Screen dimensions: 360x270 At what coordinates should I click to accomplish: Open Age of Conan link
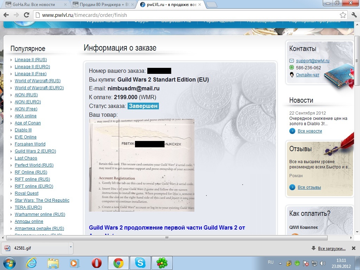[x=28, y=123]
